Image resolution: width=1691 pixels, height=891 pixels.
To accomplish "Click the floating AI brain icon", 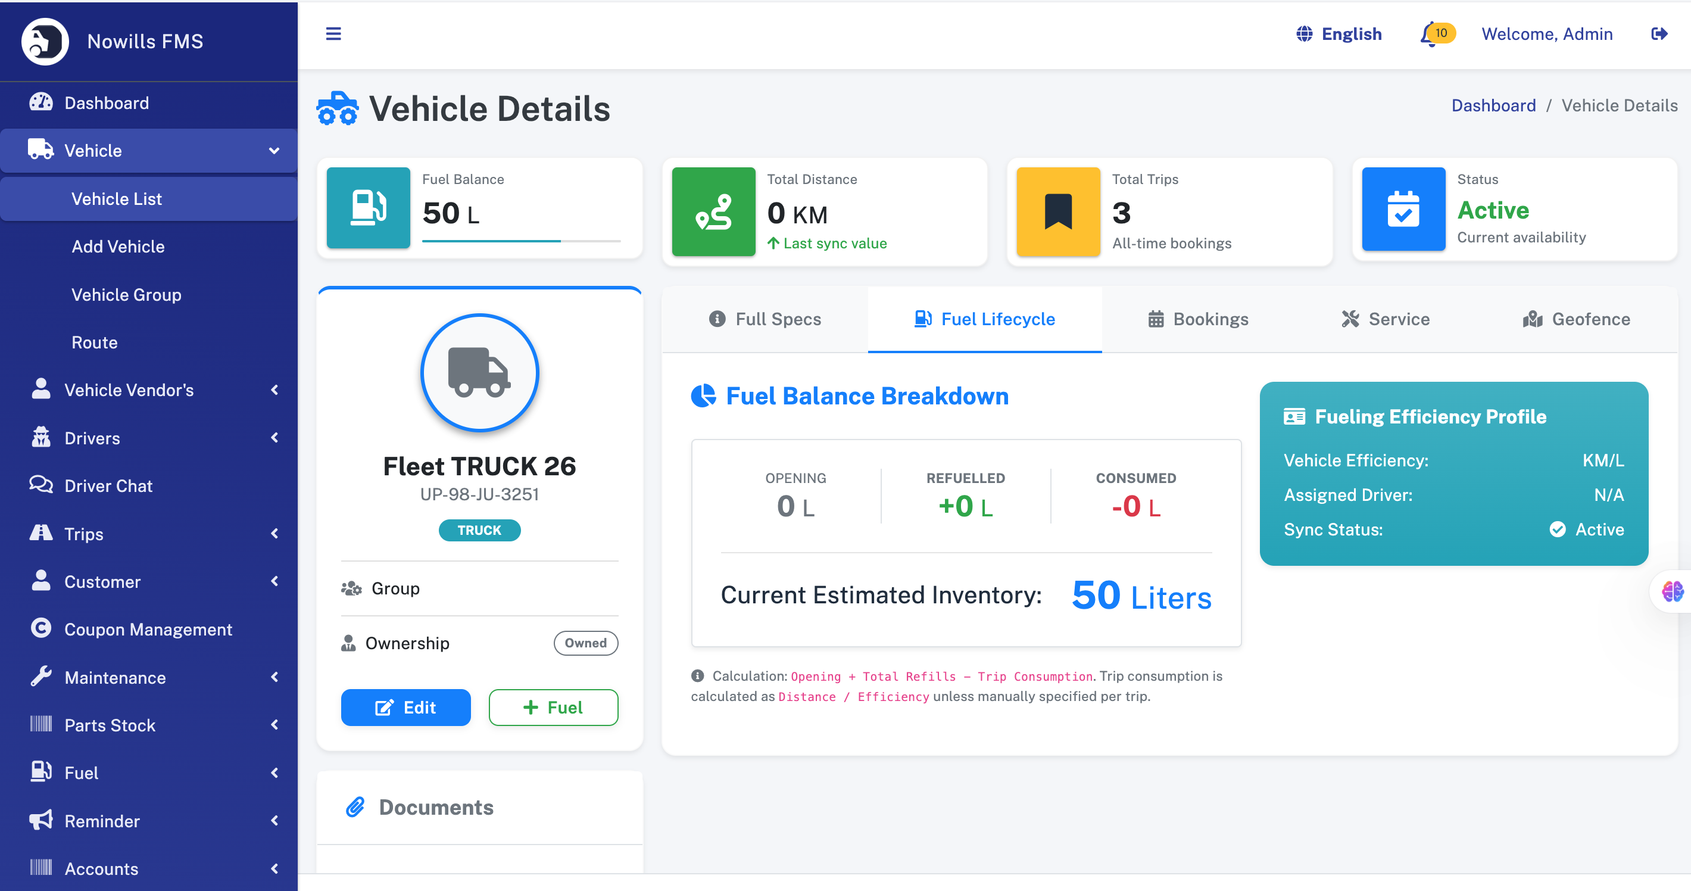I will pos(1672,591).
